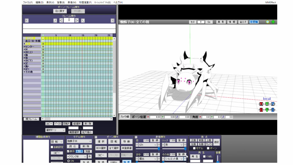293x165 pixels.
Task: Click the Go frame jump button
Action: tap(209, 22)
